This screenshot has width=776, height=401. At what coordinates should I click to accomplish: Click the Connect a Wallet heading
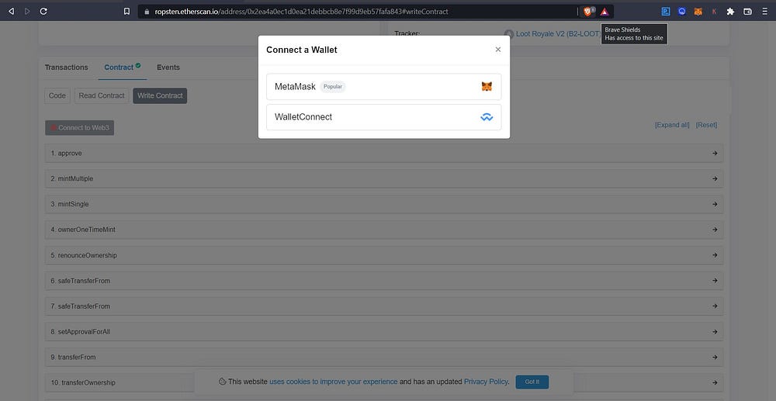[x=301, y=50]
